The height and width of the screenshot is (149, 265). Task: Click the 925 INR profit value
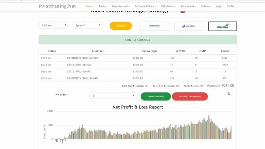pos(228,86)
